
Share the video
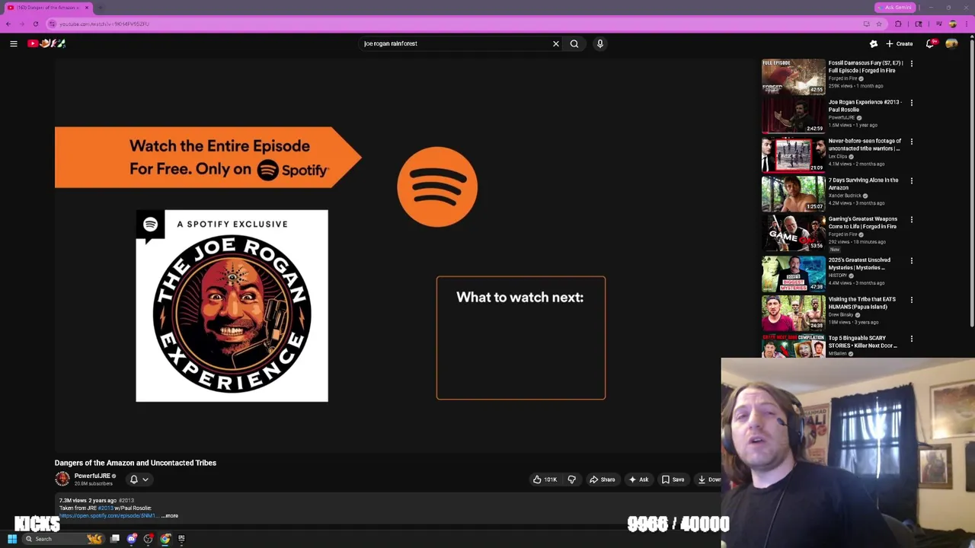point(603,479)
